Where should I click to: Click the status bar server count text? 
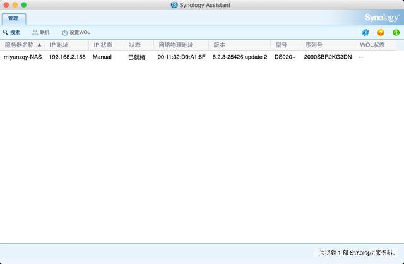[357, 253]
